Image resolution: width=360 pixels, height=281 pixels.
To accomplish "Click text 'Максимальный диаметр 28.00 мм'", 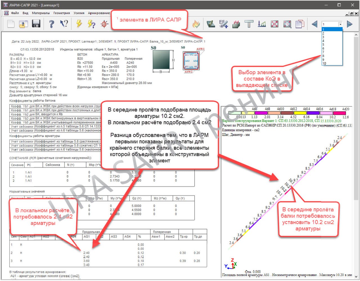I will click(127, 83).
